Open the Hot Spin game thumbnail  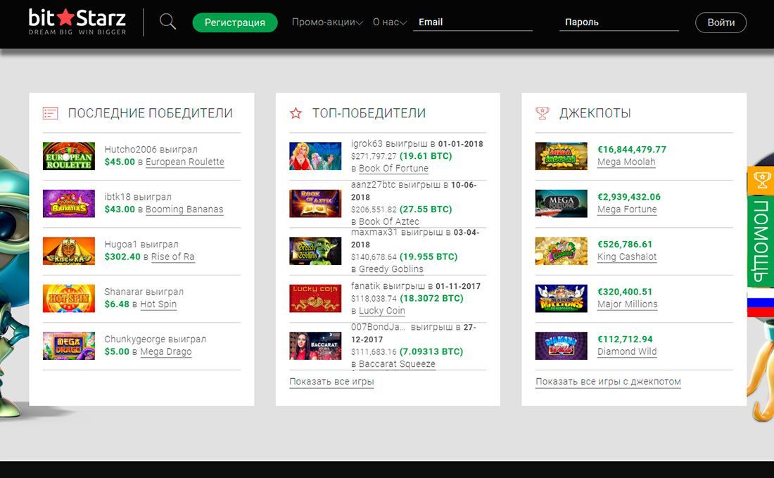pos(69,298)
